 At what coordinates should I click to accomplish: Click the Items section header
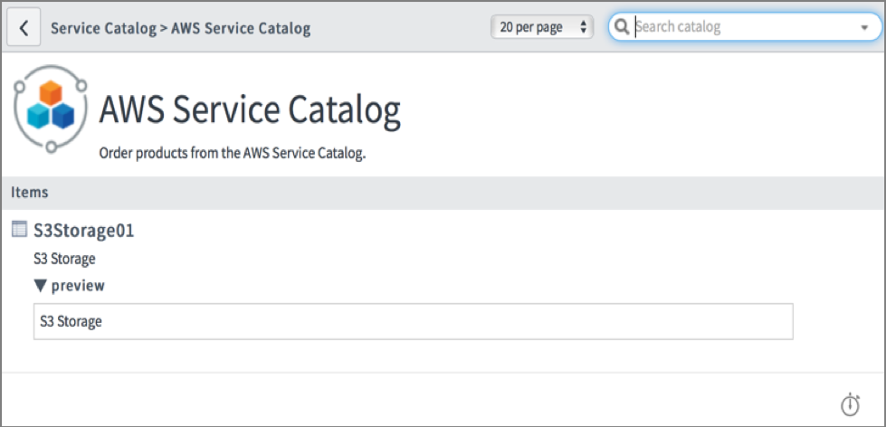coord(30,192)
